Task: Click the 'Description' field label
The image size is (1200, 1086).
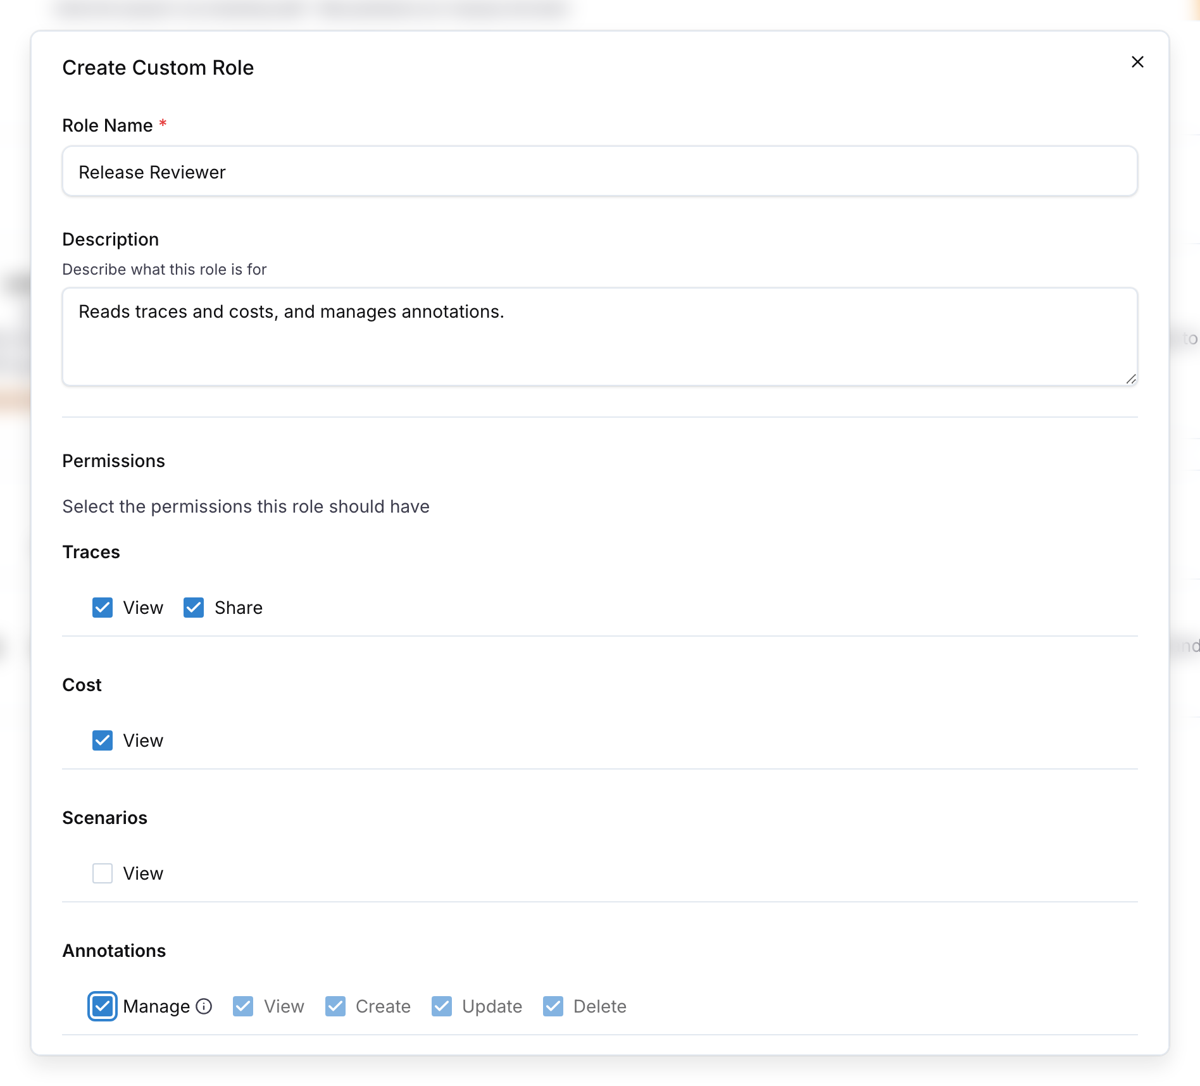Action: pyautogui.click(x=110, y=239)
